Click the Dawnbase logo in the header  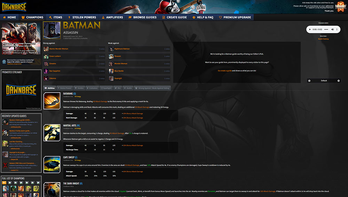14,7
